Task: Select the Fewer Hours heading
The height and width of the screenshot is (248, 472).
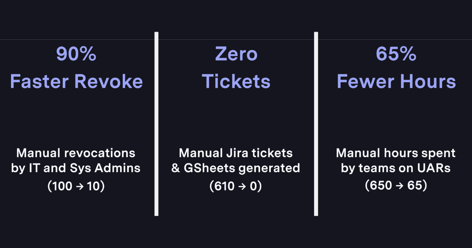Action: [x=396, y=81]
